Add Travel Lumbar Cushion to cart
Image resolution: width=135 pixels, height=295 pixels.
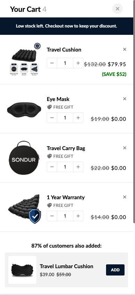point(115,270)
